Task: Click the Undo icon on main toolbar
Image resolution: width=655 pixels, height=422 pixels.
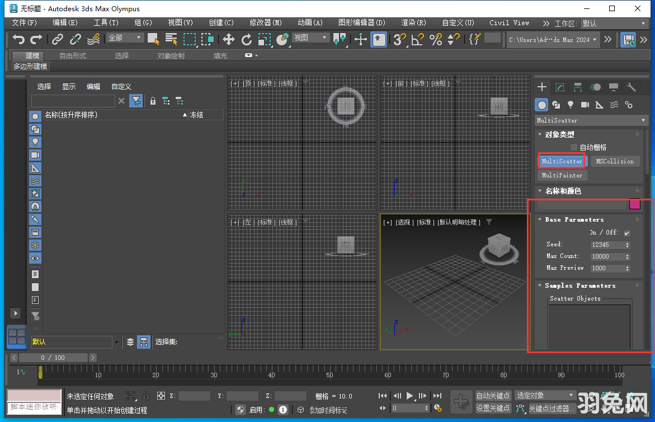Action: tap(18, 39)
